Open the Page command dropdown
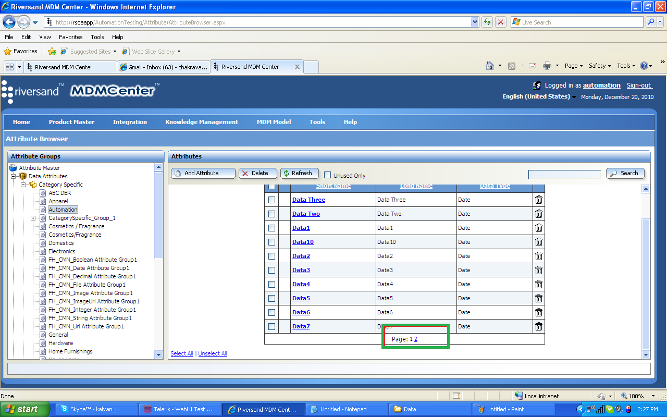The height and width of the screenshot is (417, 667). pos(574,66)
